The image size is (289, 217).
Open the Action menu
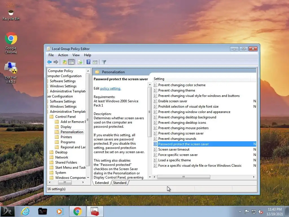coord(63,55)
